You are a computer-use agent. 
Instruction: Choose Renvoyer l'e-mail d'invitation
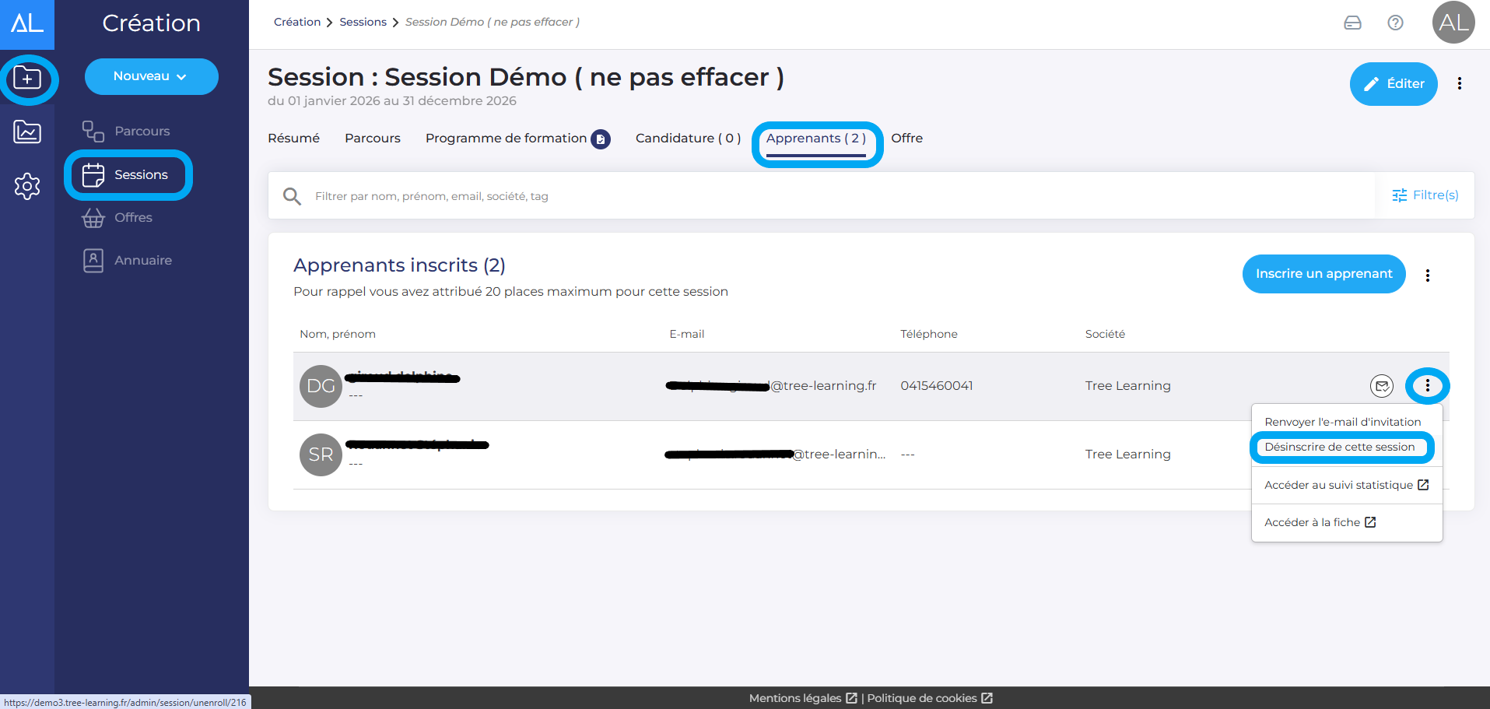(x=1342, y=422)
